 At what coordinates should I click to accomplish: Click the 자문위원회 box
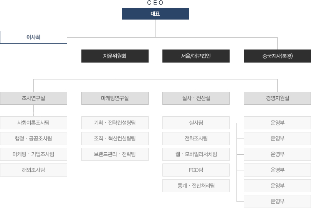tap(115, 56)
